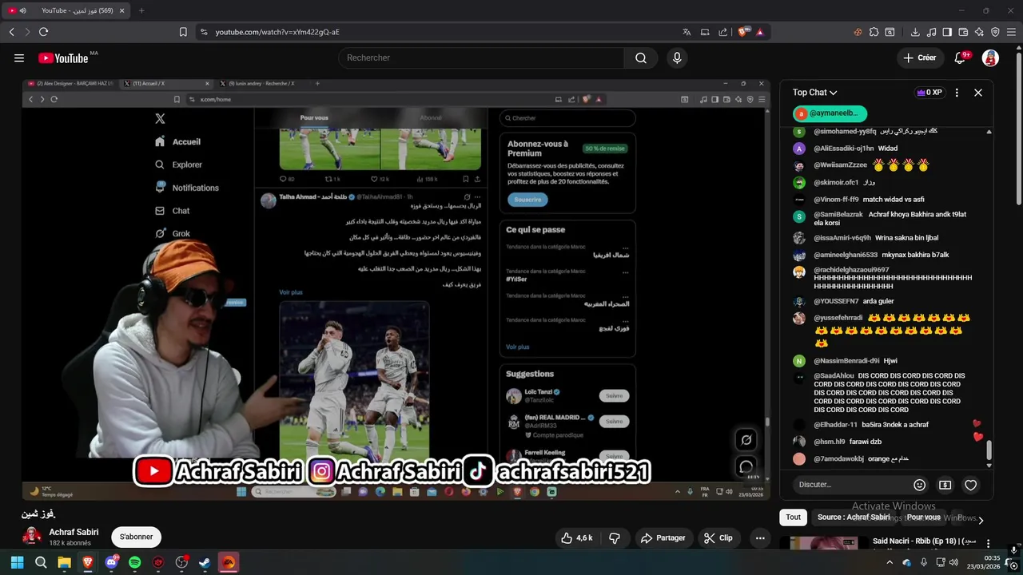The height and width of the screenshot is (575, 1023).
Task: Expand the Top Chat dropdown
Action: pos(814,93)
